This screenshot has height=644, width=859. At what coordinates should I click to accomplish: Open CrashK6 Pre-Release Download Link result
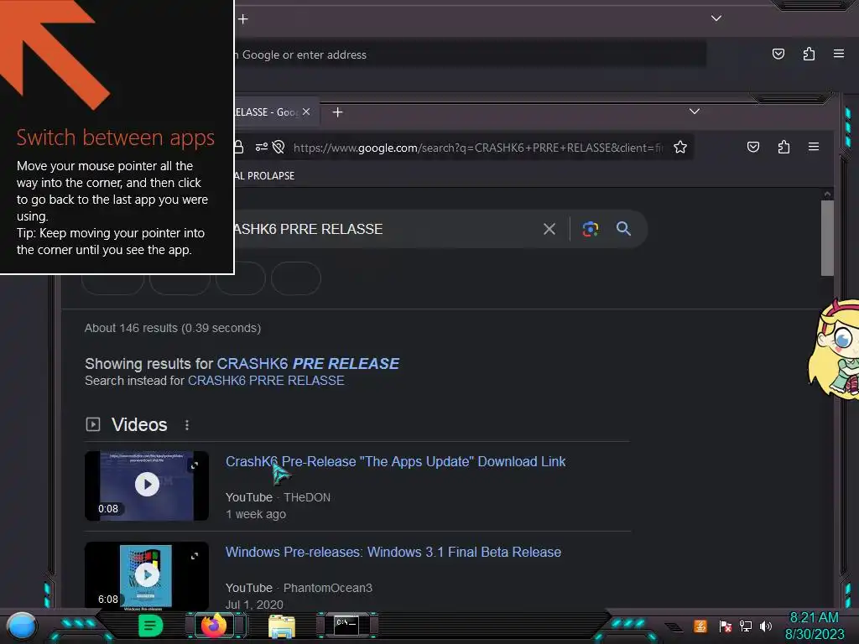396,462
